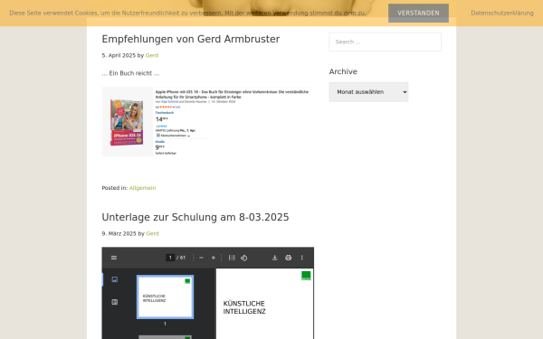Show document outline in PDF sidebar
Viewport: 543px width, 339px height.
[115, 302]
